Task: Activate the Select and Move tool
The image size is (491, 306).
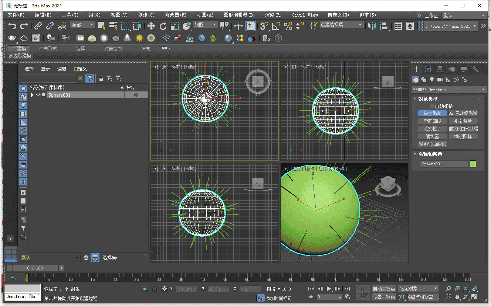Action: pos(151,26)
